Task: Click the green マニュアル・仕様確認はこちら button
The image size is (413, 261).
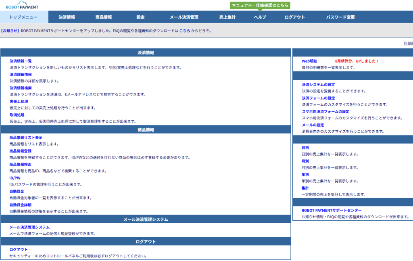Action: (260, 5)
